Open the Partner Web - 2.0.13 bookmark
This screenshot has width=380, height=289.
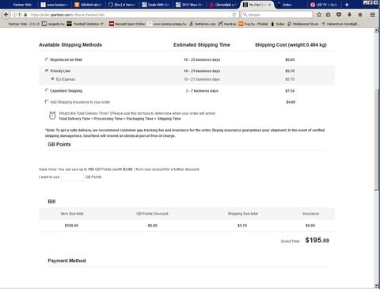(24, 24)
